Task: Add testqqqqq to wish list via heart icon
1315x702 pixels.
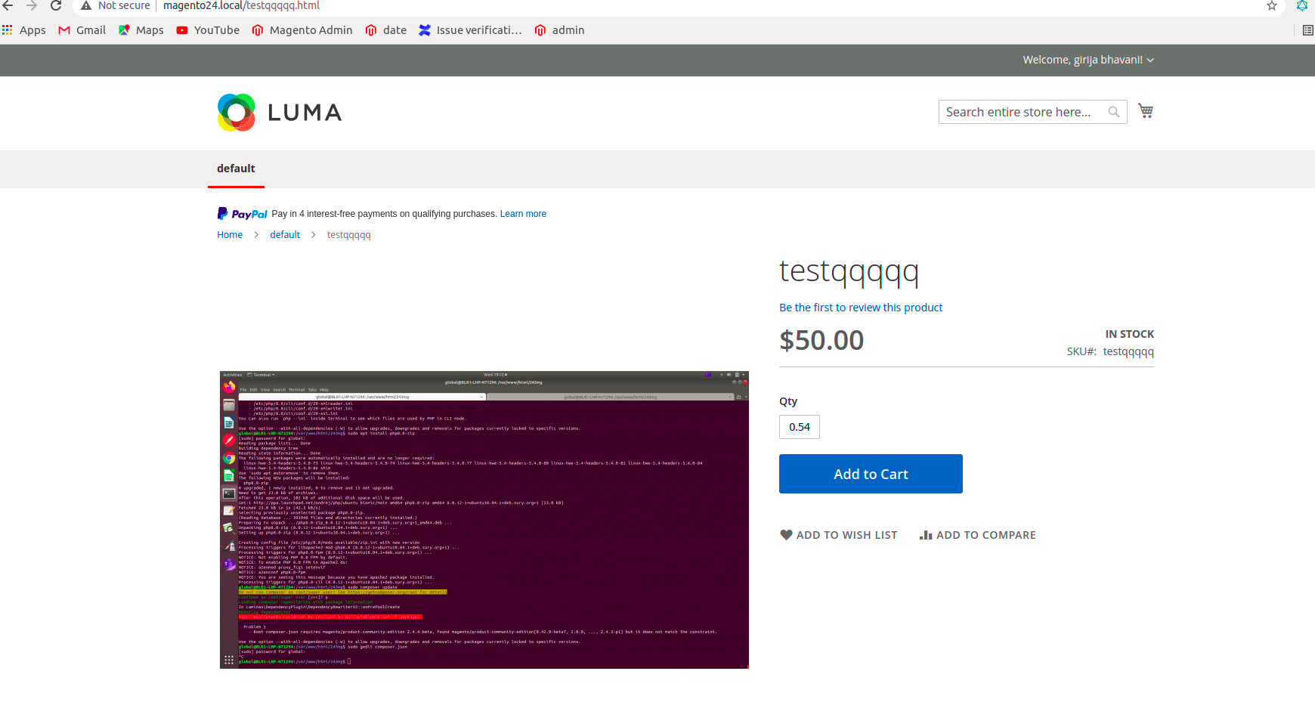Action: click(786, 534)
